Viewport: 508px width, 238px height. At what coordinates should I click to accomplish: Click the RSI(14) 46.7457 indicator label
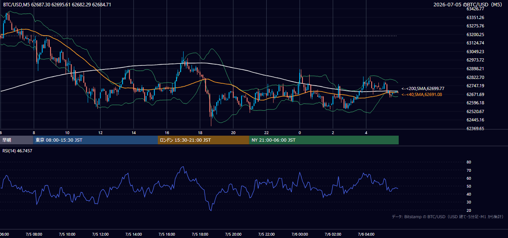[17, 151]
